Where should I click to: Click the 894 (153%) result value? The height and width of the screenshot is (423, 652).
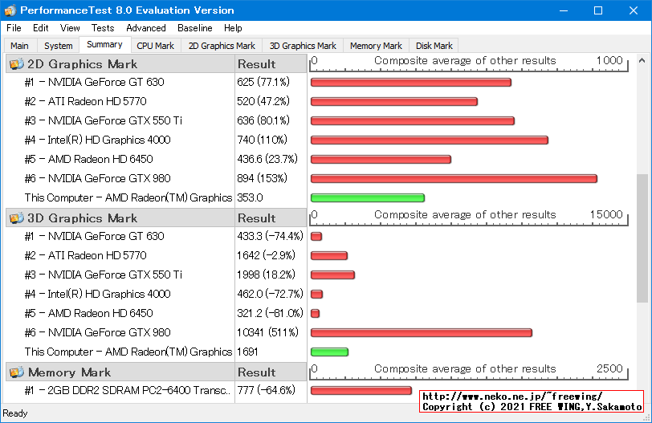click(x=262, y=178)
